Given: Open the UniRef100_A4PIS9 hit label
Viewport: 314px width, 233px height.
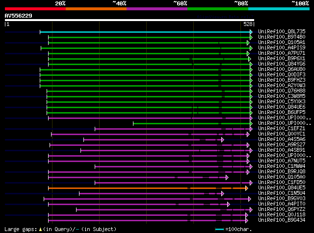Looking at the screenshot, I should 282,48.
